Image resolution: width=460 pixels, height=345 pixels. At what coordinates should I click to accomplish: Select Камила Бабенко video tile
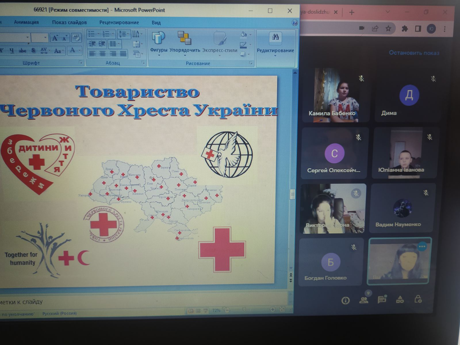[x=336, y=95]
